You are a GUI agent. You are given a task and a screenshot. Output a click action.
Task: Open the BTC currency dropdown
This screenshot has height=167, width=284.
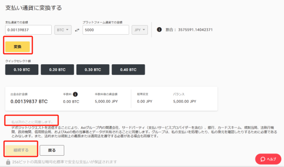point(63,30)
